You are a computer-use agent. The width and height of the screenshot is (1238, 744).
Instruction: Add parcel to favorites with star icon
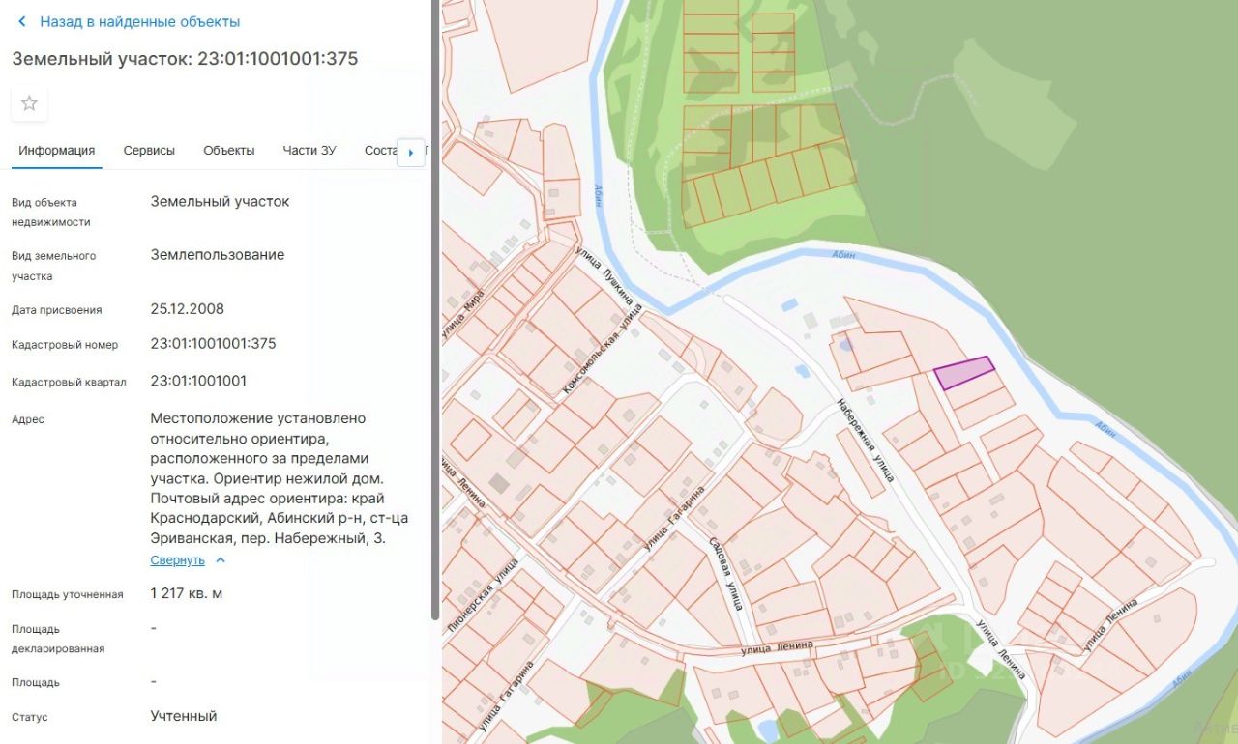[29, 103]
